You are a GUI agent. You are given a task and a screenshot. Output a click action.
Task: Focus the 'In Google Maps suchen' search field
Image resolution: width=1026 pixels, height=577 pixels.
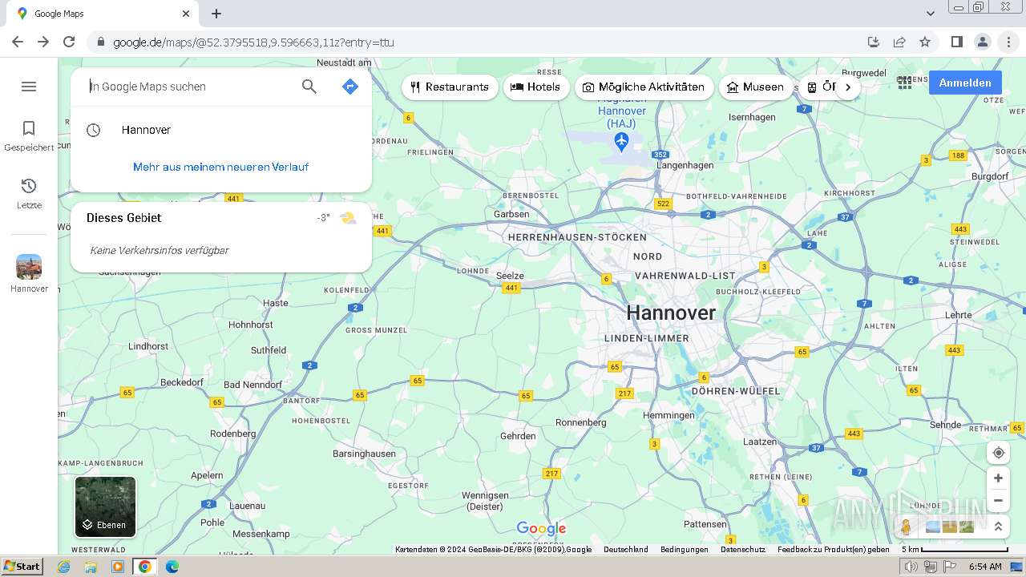click(x=188, y=87)
